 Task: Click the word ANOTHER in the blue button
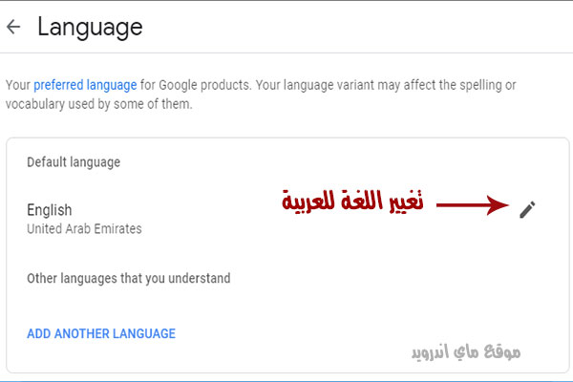click(83, 333)
